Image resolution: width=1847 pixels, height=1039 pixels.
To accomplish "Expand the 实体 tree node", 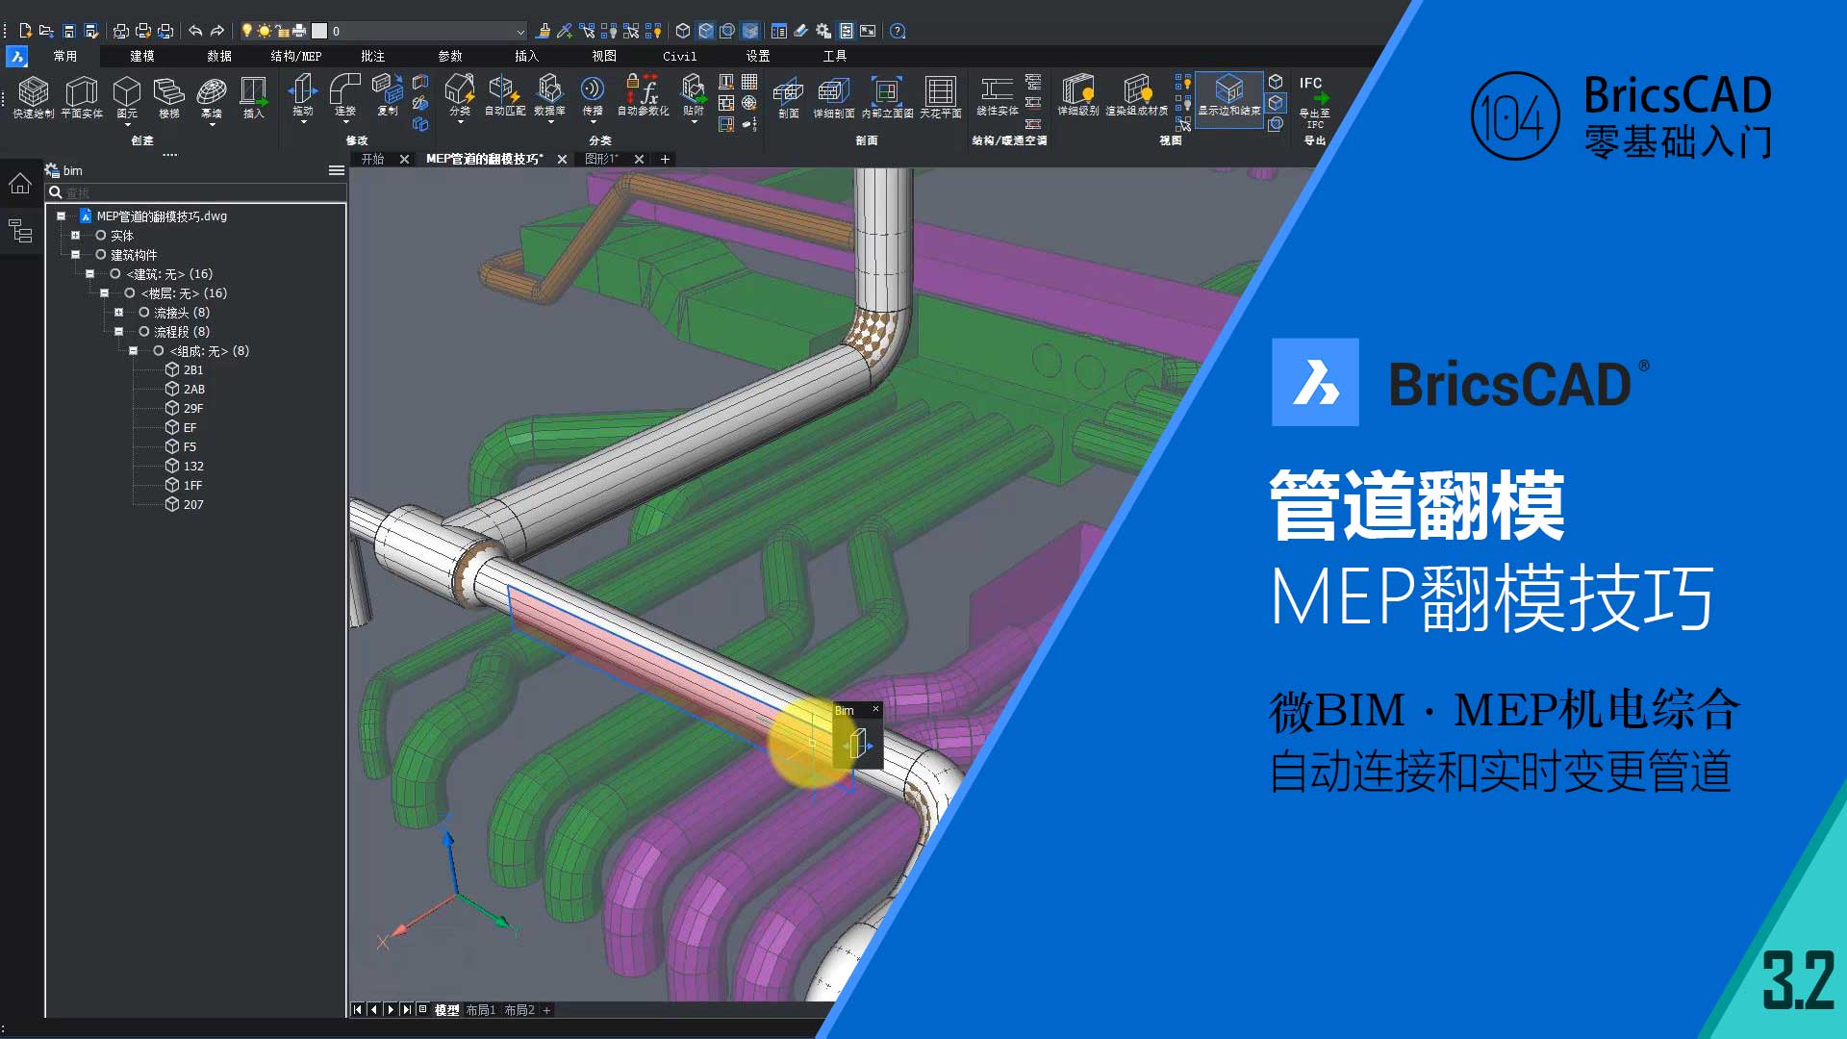I will [x=75, y=236].
